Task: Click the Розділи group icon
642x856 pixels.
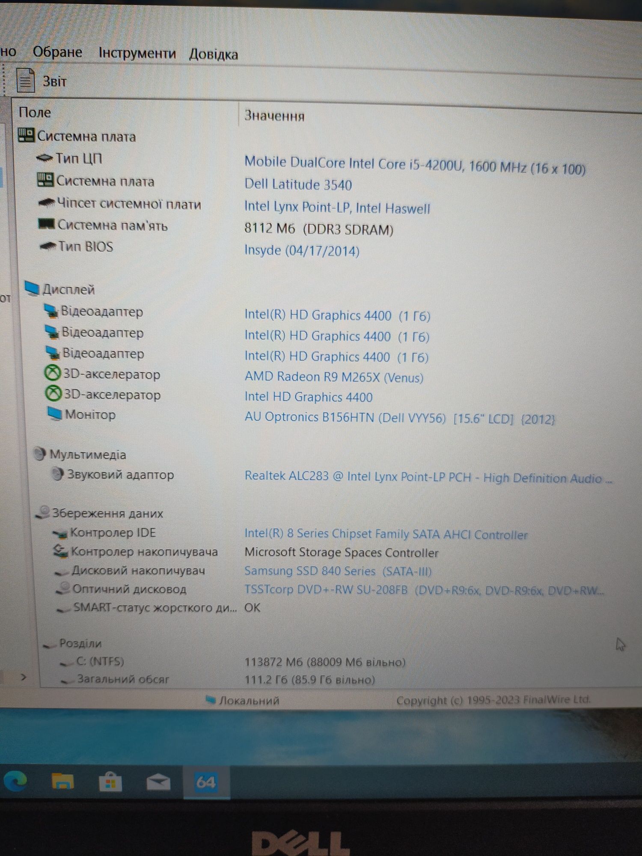Action: [50, 645]
